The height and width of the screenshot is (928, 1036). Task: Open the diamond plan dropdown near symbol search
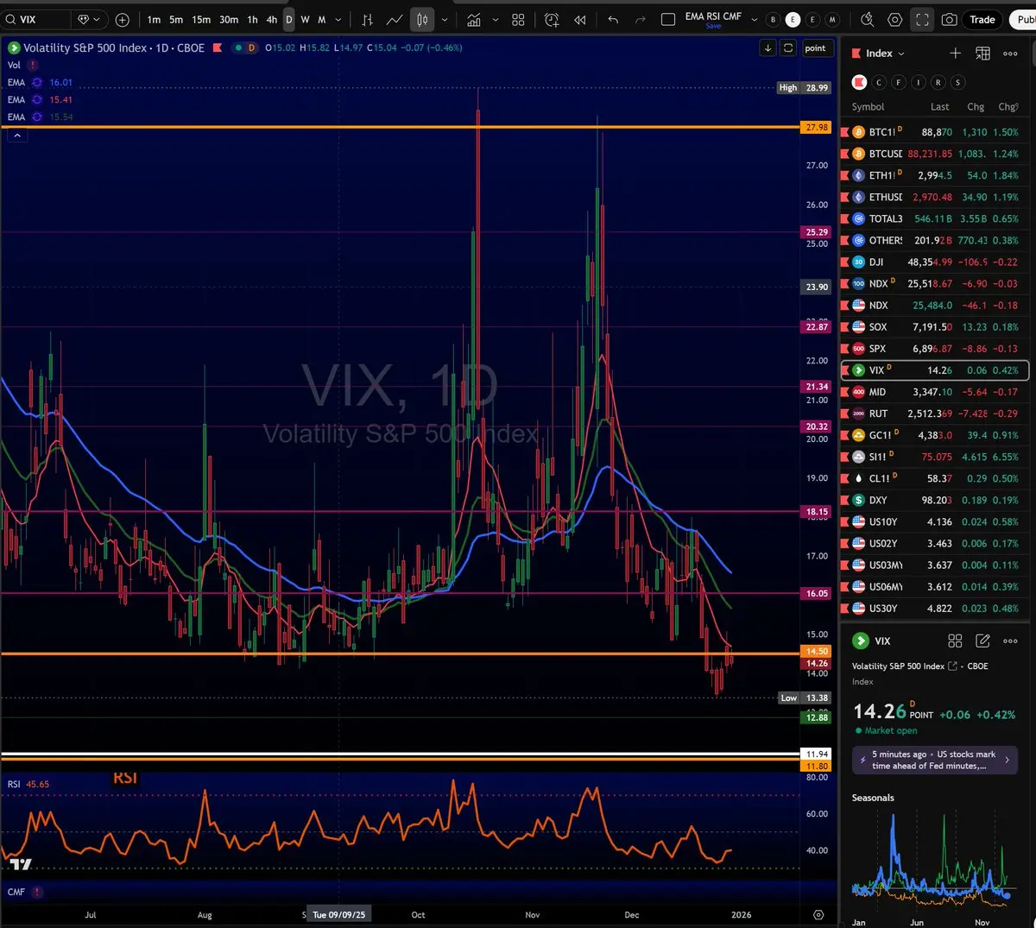[89, 19]
